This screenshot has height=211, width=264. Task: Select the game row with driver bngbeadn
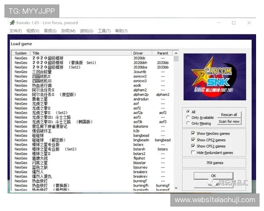tap(92, 140)
